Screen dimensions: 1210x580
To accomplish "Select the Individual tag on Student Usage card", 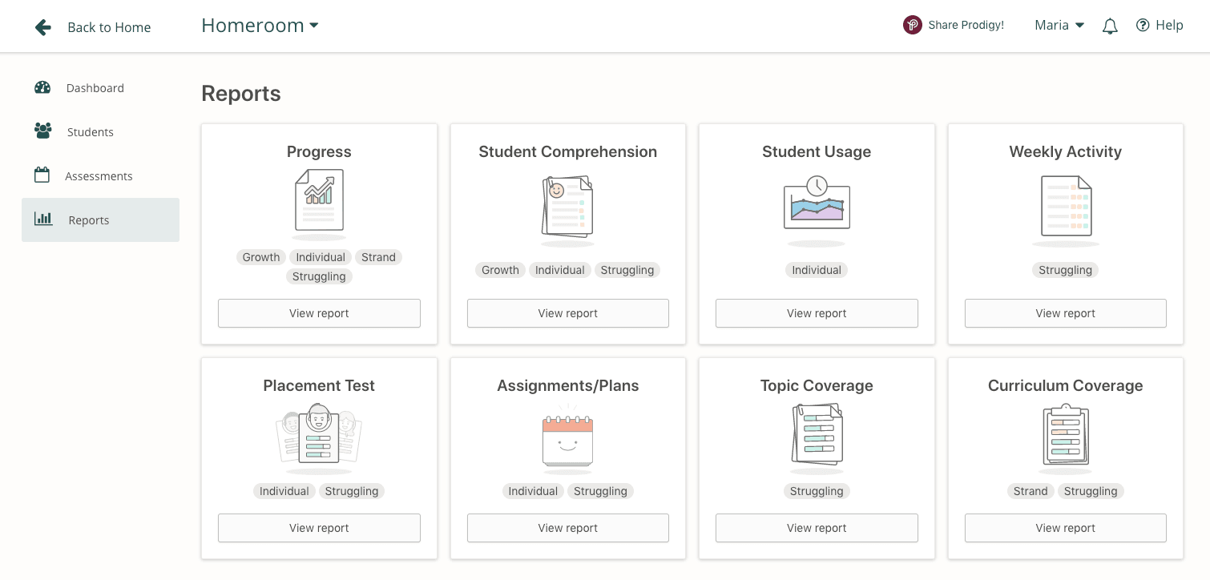I will (x=817, y=270).
